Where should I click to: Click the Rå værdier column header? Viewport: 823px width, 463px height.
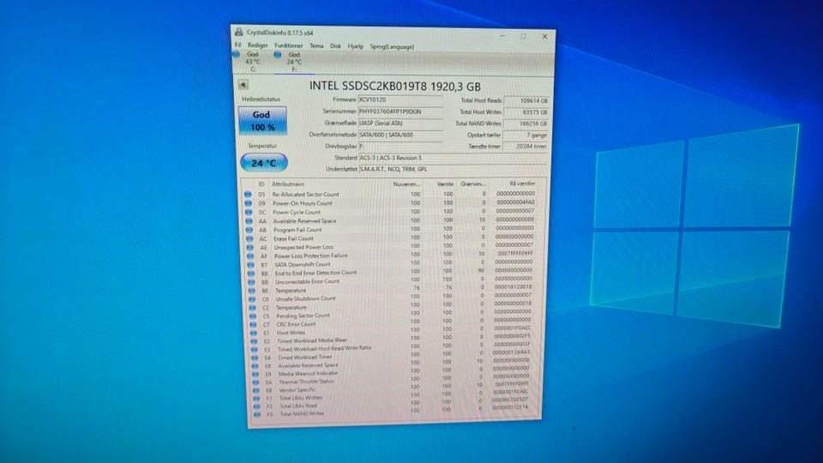pyautogui.click(x=522, y=183)
